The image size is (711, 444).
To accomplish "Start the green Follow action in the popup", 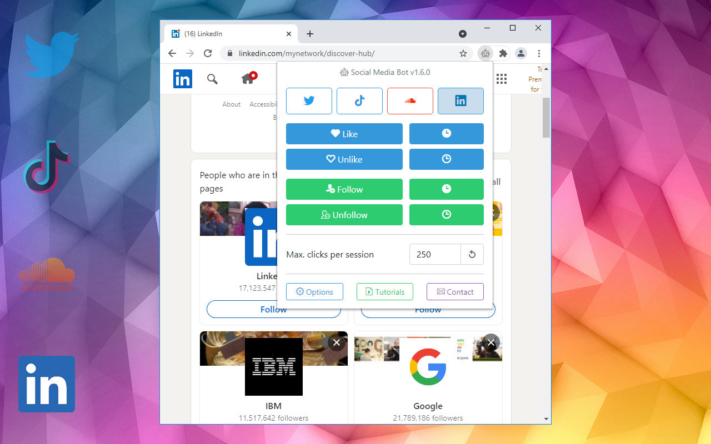I will (x=344, y=189).
